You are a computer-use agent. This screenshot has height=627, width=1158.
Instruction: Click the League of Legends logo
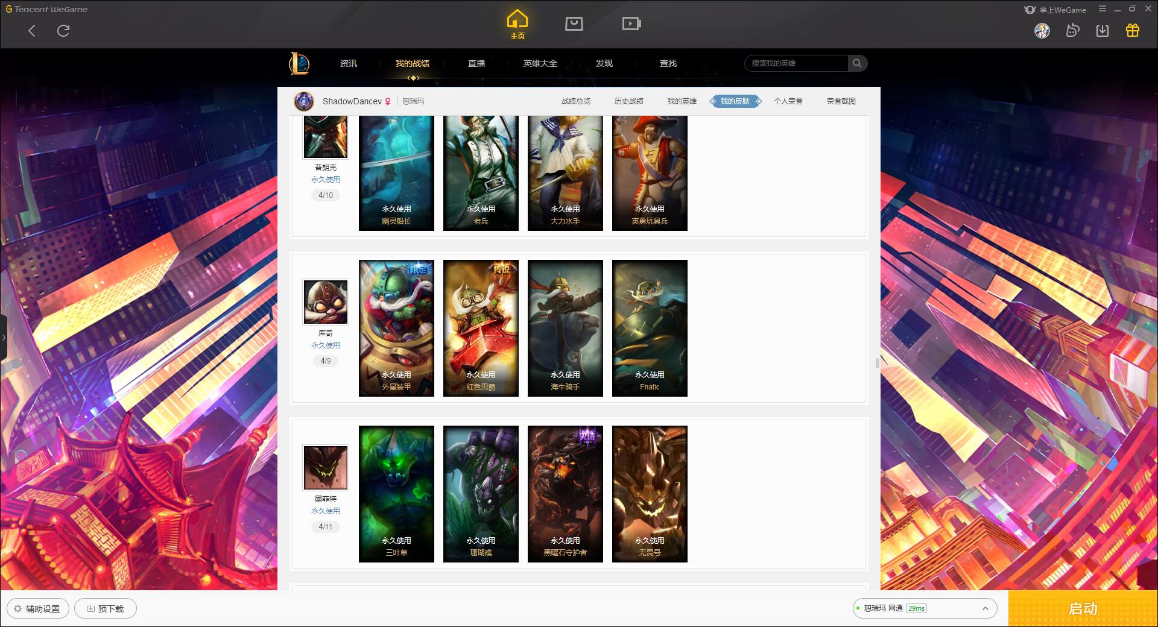click(299, 63)
